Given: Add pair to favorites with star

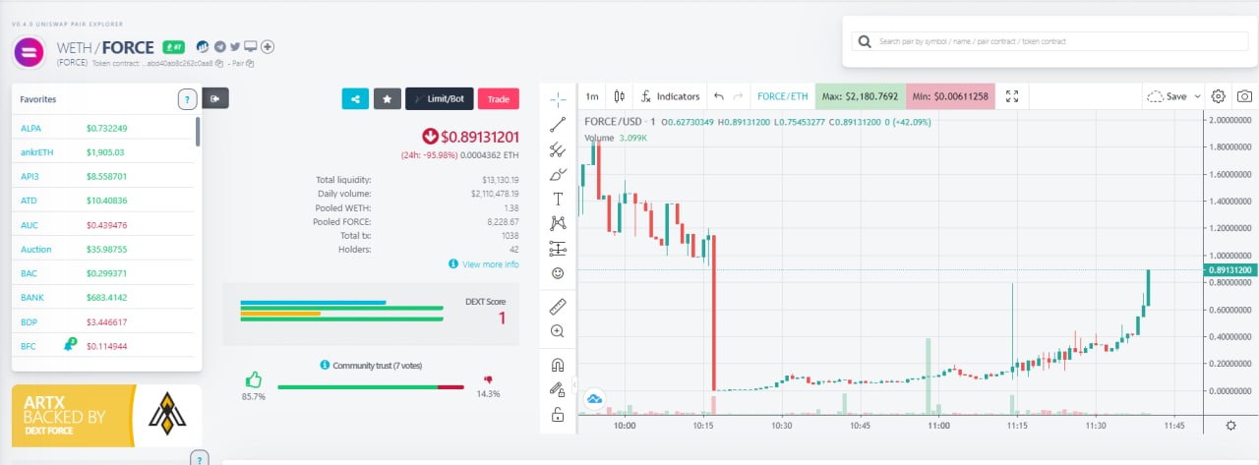Looking at the screenshot, I should [388, 98].
